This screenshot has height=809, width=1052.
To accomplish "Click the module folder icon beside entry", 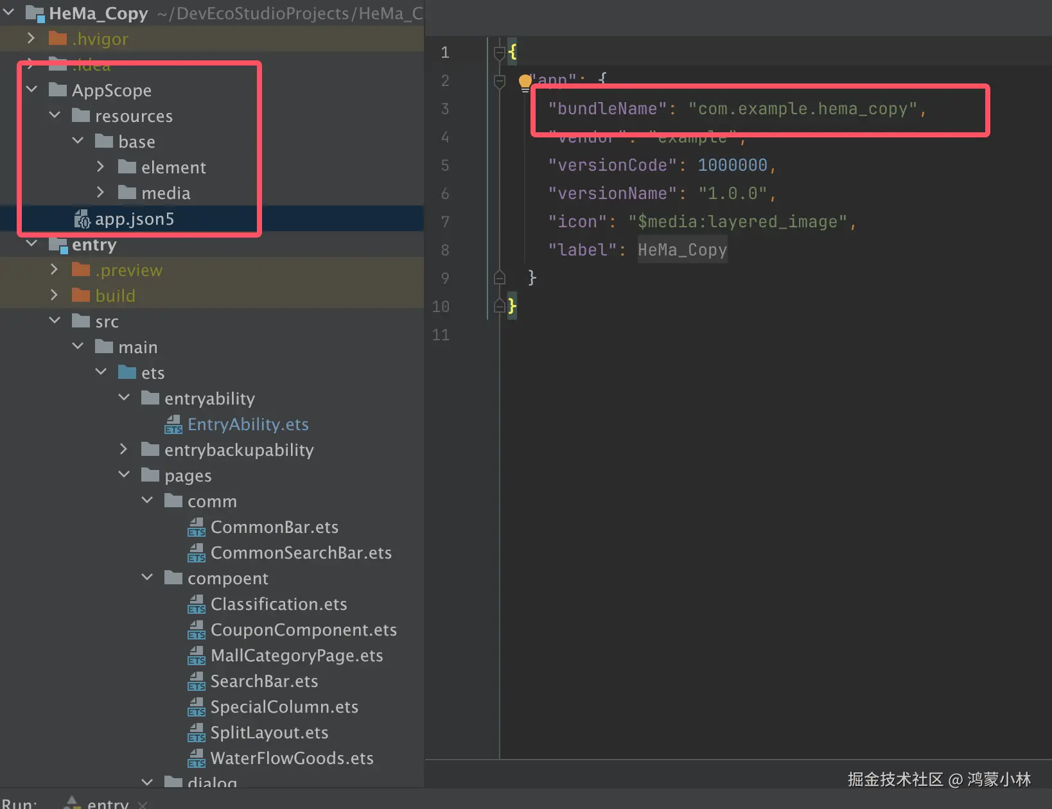I will 58,245.
